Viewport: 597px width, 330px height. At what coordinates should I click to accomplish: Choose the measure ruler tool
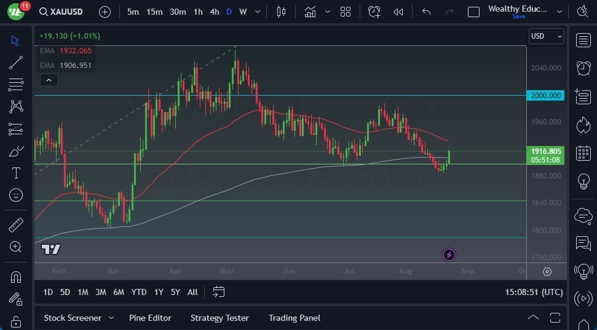coord(16,225)
